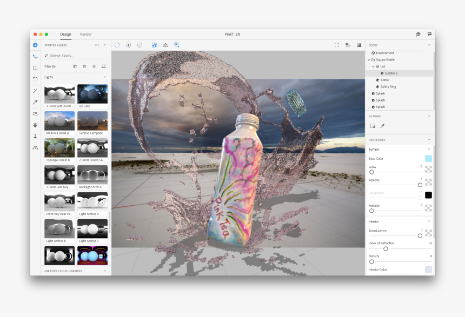Select the Magic Wand tool
465x317 pixels.
tap(35, 91)
